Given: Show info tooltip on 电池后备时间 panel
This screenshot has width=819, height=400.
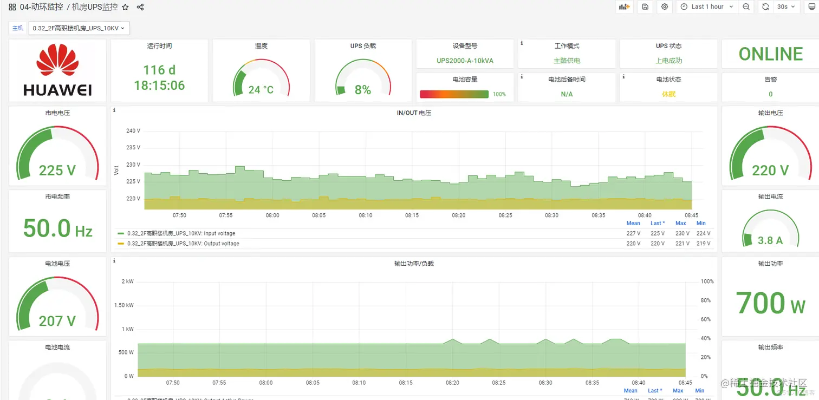Looking at the screenshot, I should point(521,76).
